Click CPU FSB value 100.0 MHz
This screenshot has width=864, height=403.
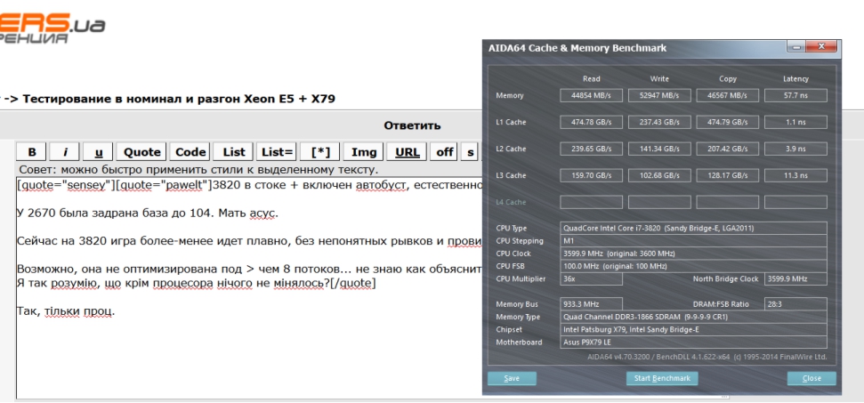coord(694,266)
